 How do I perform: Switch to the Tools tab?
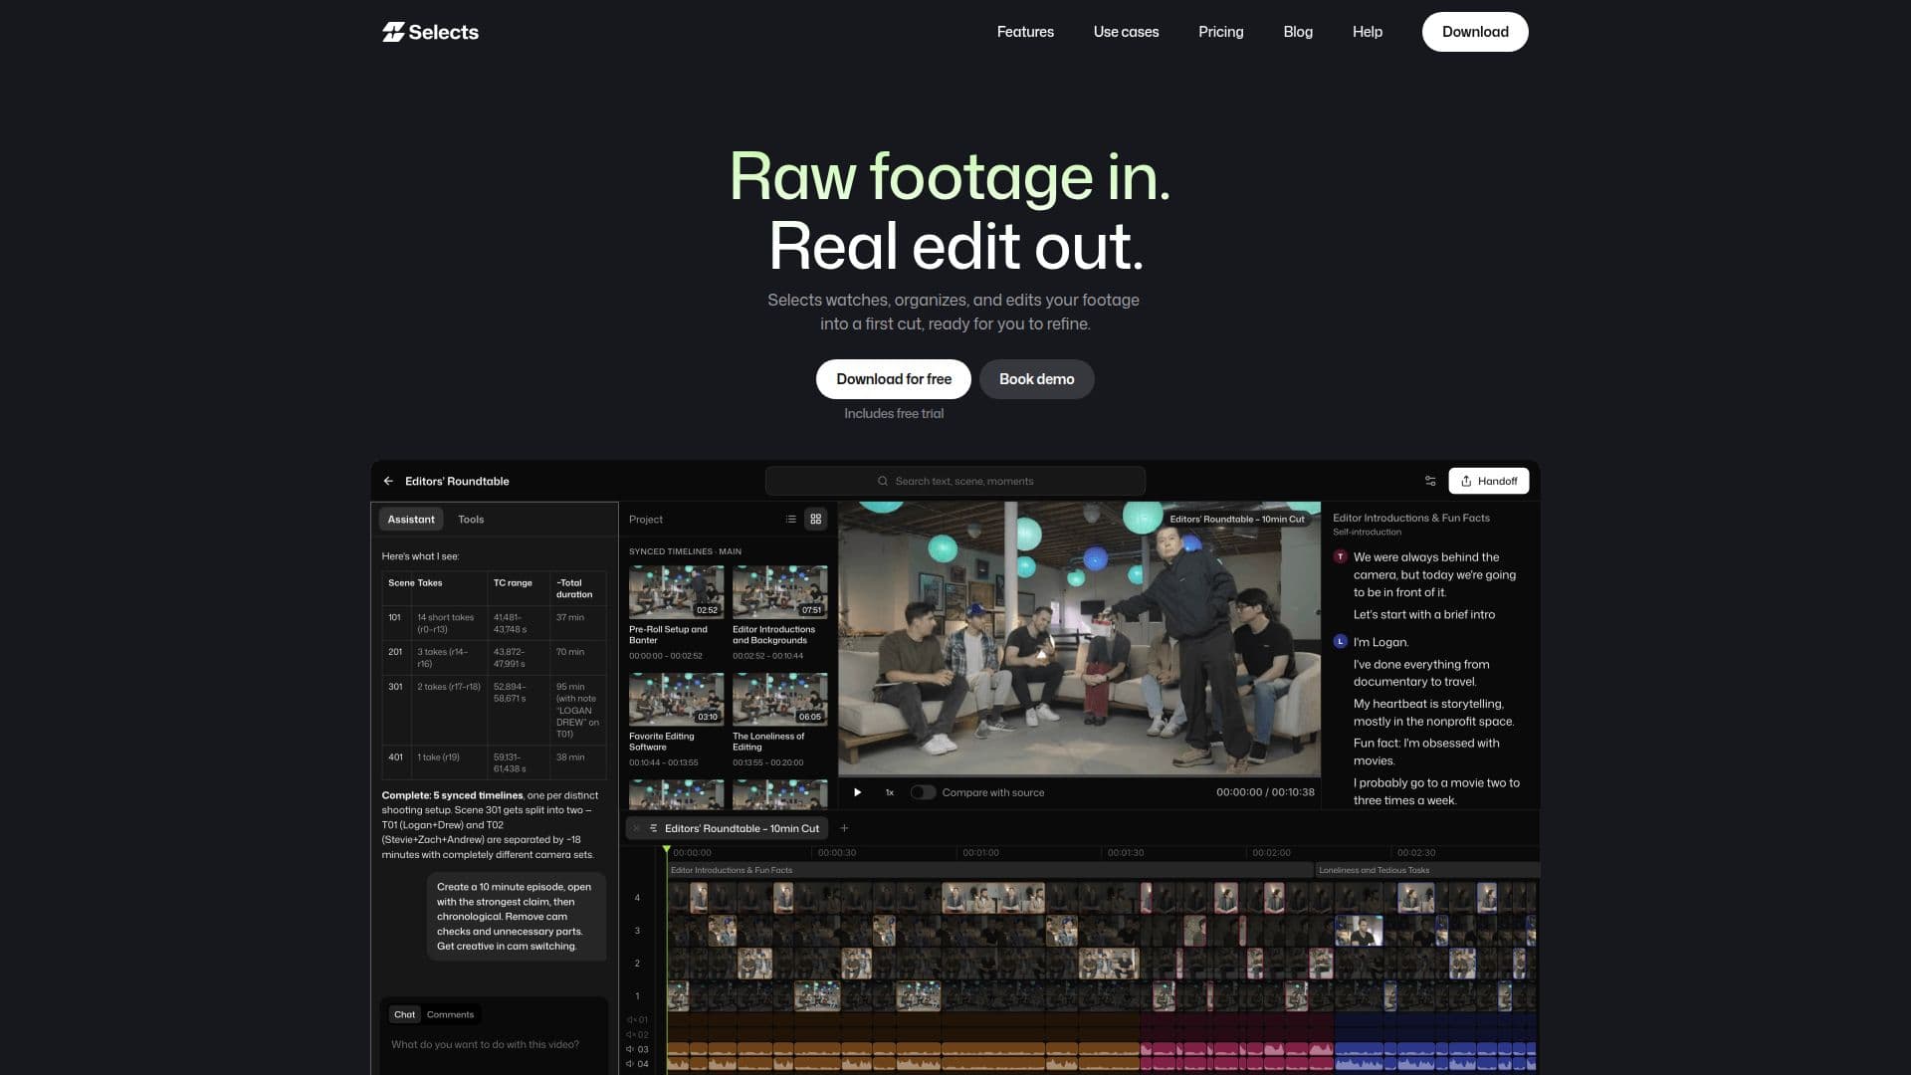point(471,520)
